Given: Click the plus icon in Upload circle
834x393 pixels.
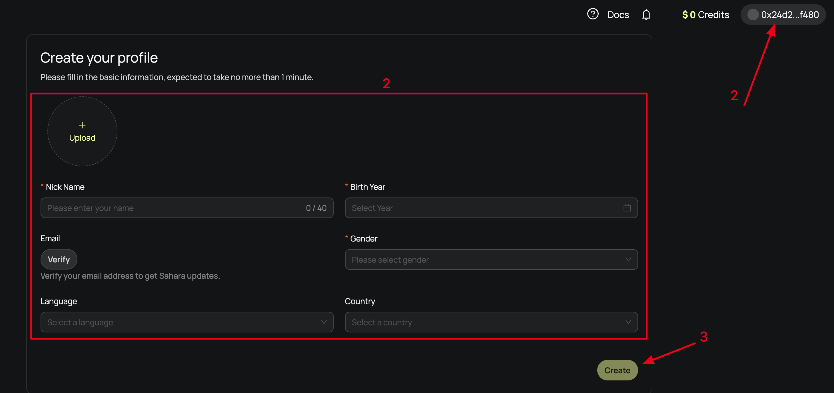Looking at the screenshot, I should pyautogui.click(x=82, y=125).
